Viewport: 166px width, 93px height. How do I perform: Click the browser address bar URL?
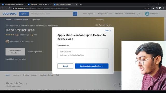click(42, 8)
